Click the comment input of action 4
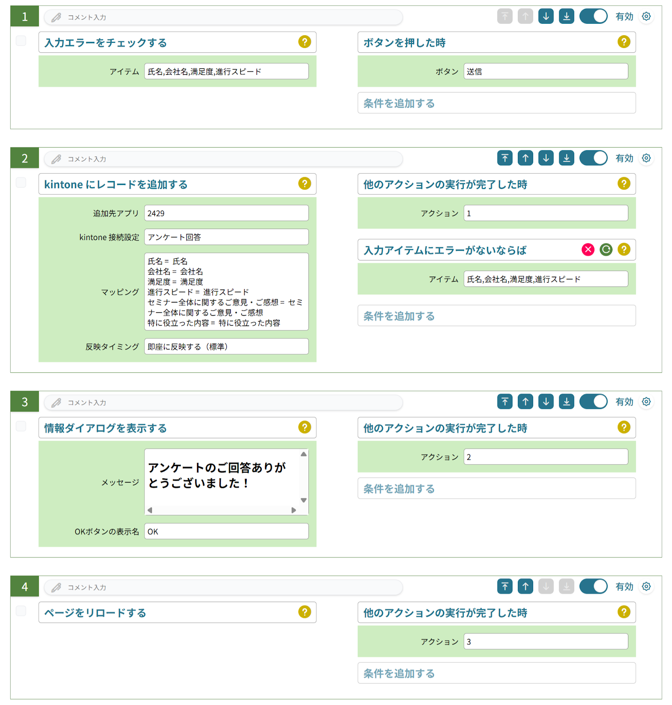Image resolution: width=672 pixels, height=705 pixels. tap(223, 587)
